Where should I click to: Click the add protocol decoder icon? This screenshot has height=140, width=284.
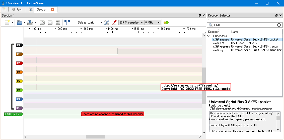tap(166, 22)
